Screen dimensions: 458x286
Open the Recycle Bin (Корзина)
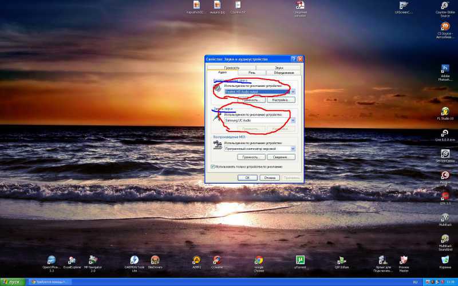coord(445,260)
